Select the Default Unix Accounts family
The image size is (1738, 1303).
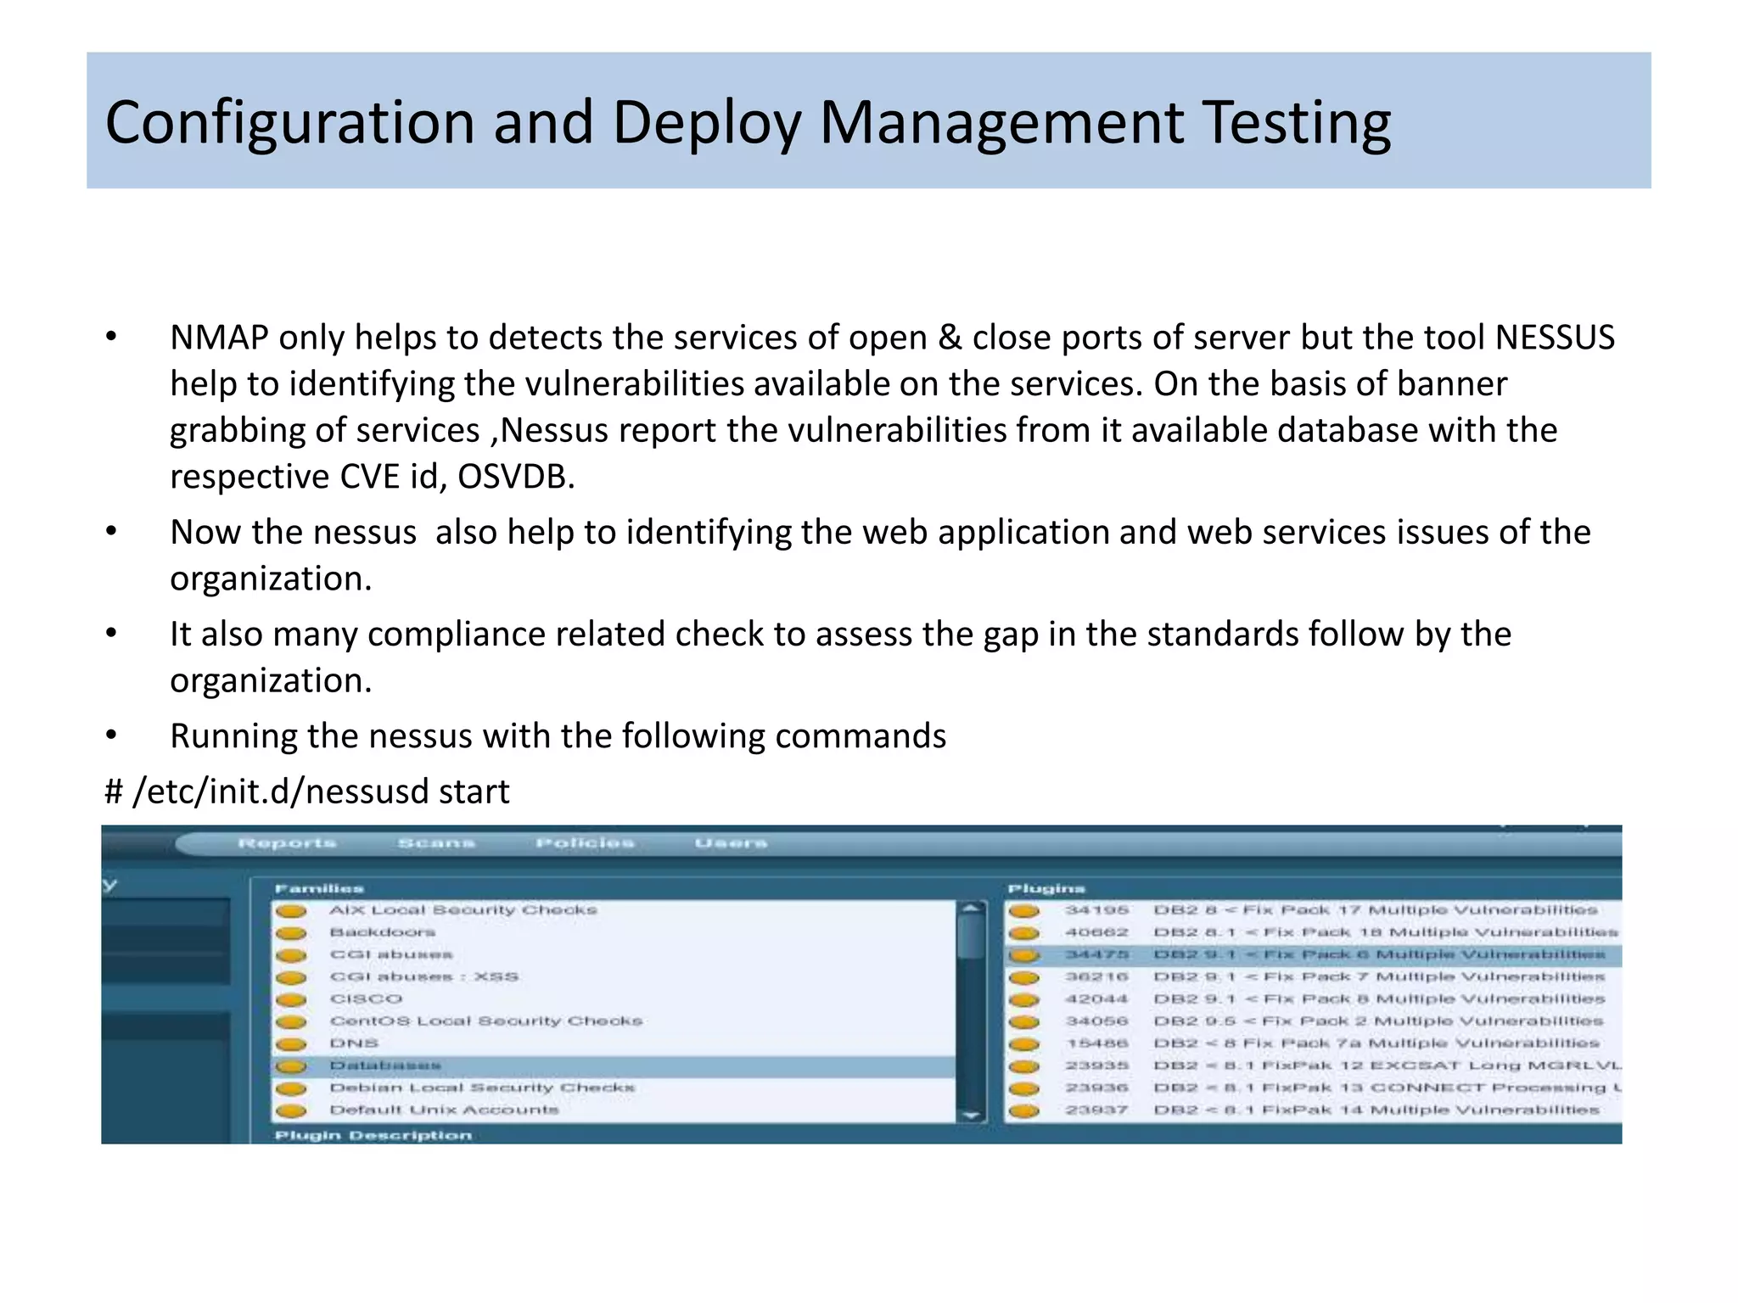[x=614, y=1110]
